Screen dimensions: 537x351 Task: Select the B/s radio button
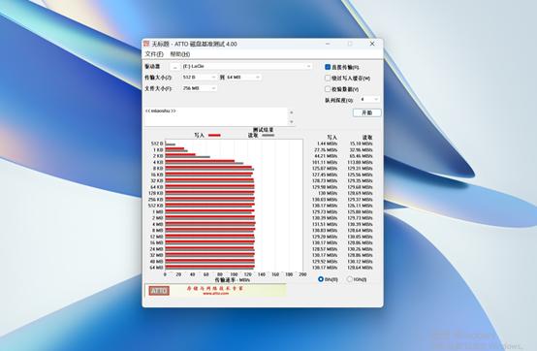click(321, 279)
